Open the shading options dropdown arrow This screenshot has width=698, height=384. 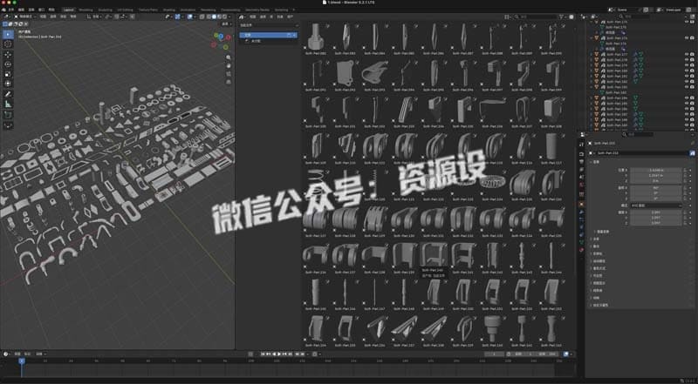(229, 17)
